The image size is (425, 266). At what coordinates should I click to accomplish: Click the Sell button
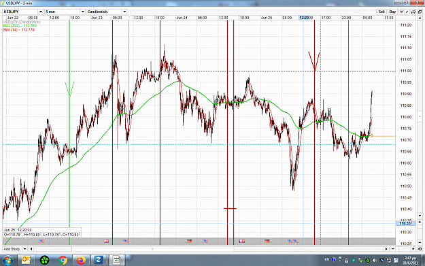click(x=381, y=12)
